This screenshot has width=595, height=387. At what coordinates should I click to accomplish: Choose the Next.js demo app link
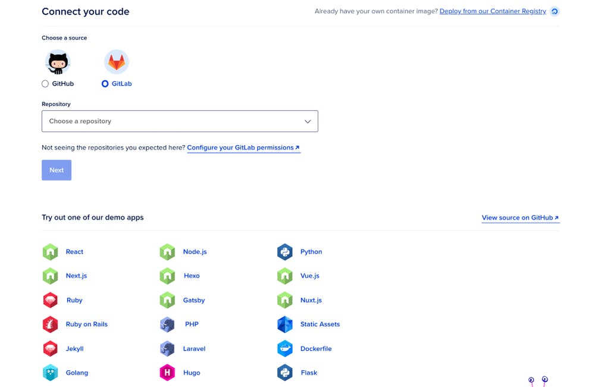(76, 276)
